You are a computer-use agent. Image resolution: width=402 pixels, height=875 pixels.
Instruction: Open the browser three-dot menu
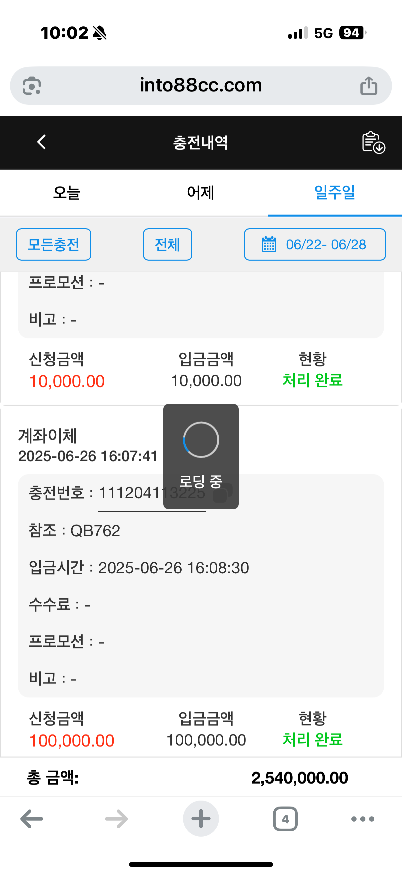(x=363, y=819)
